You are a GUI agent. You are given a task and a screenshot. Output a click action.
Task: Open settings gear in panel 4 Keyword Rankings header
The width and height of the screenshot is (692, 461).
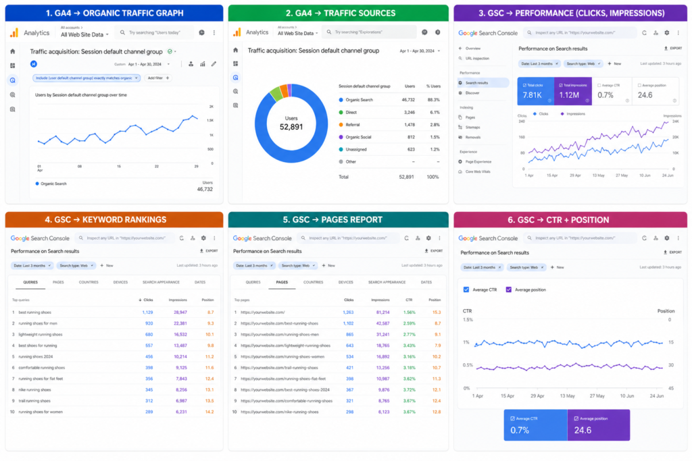(x=203, y=238)
